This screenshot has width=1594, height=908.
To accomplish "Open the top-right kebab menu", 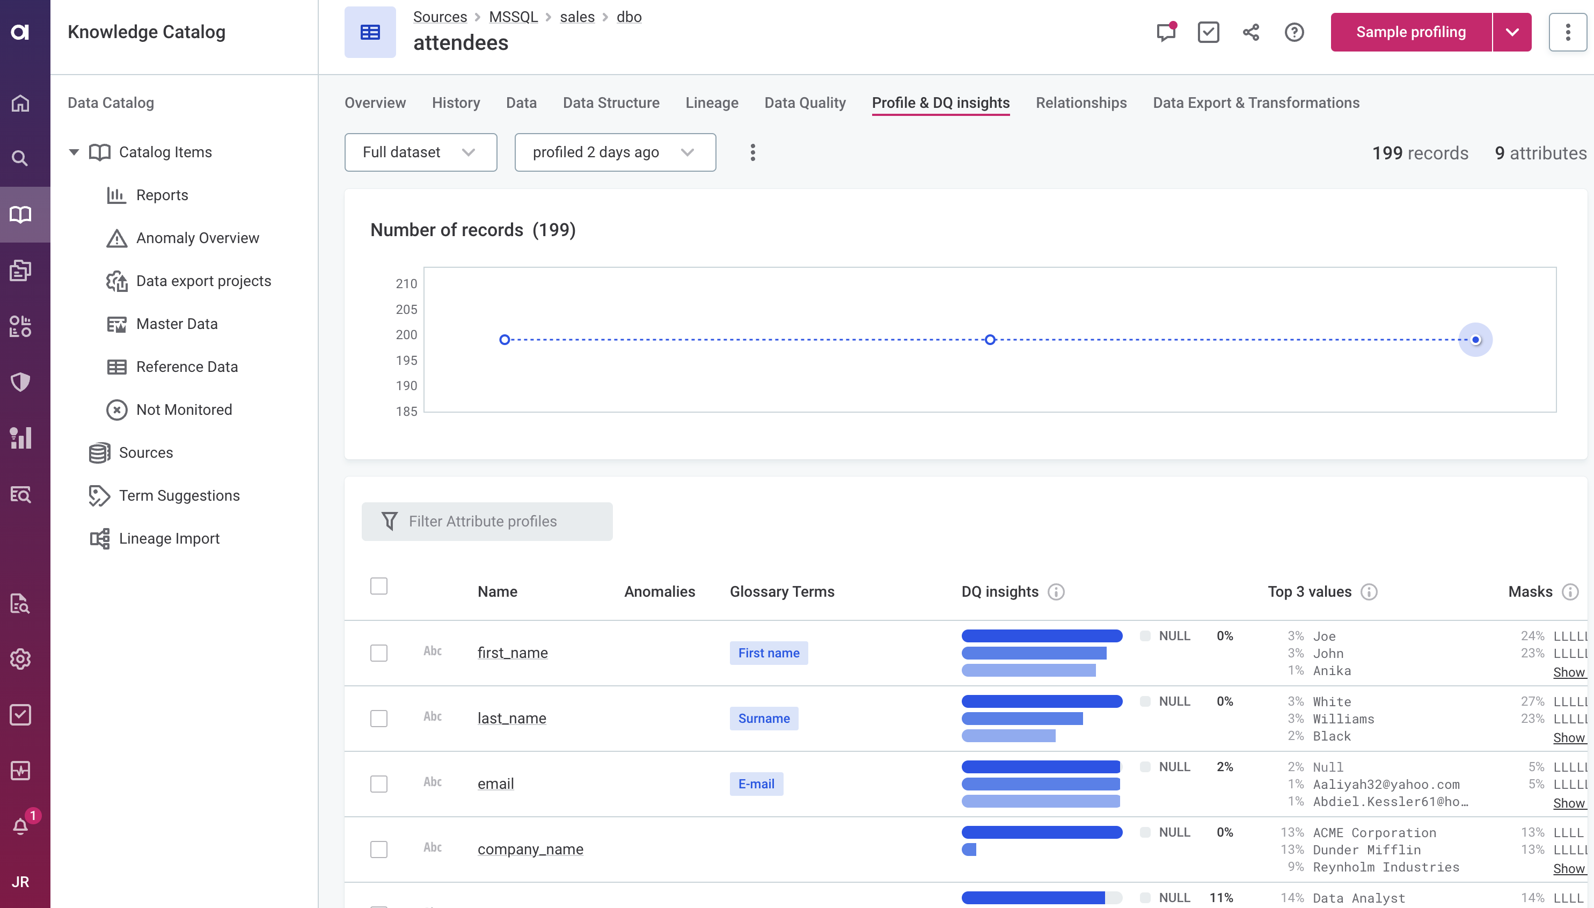I will point(1567,32).
